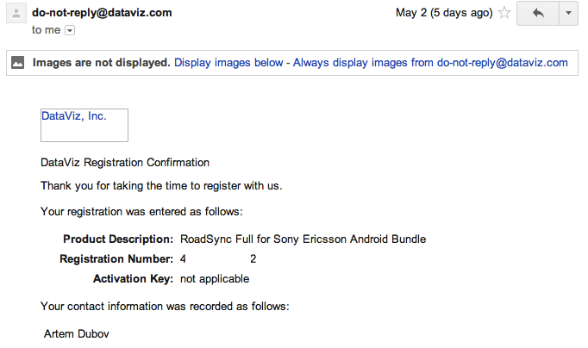Screen dimensions: 588x348
Task: Click the "Thank you for taking the time" line
Action: point(161,185)
